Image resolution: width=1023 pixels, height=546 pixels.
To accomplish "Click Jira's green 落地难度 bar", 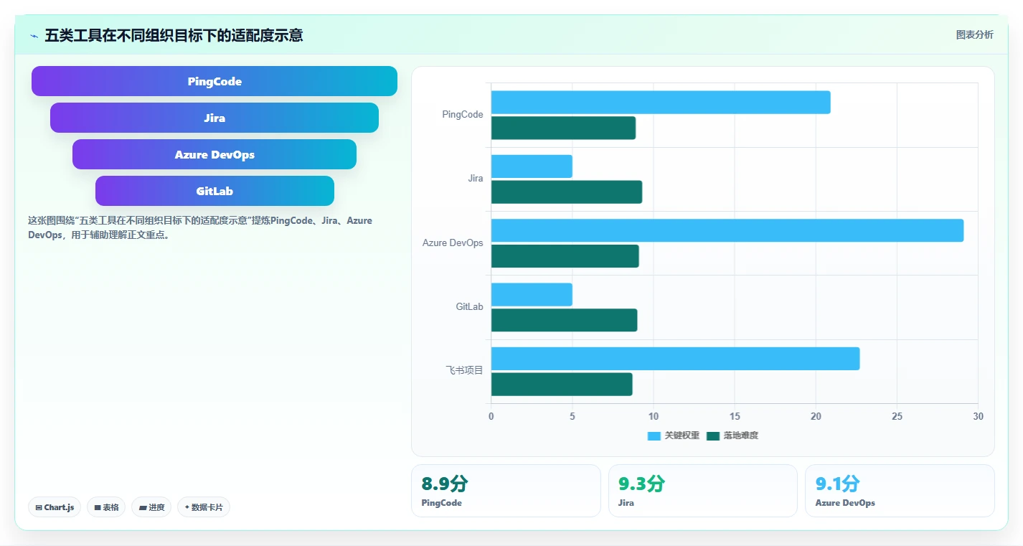I will pos(567,192).
